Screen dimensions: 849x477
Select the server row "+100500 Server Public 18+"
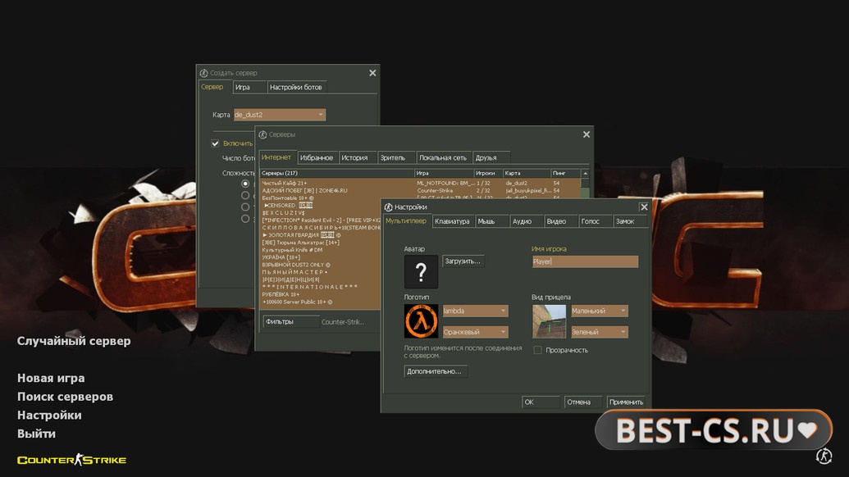(321, 302)
